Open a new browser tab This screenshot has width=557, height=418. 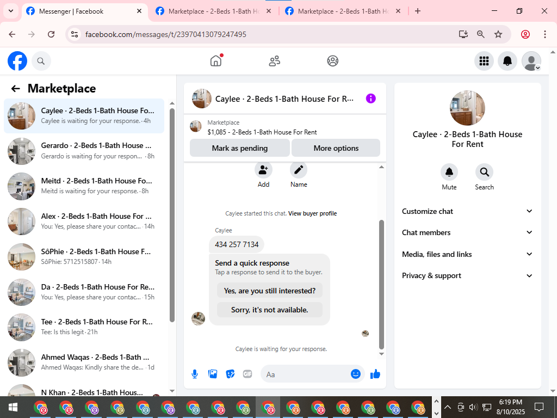(x=418, y=11)
